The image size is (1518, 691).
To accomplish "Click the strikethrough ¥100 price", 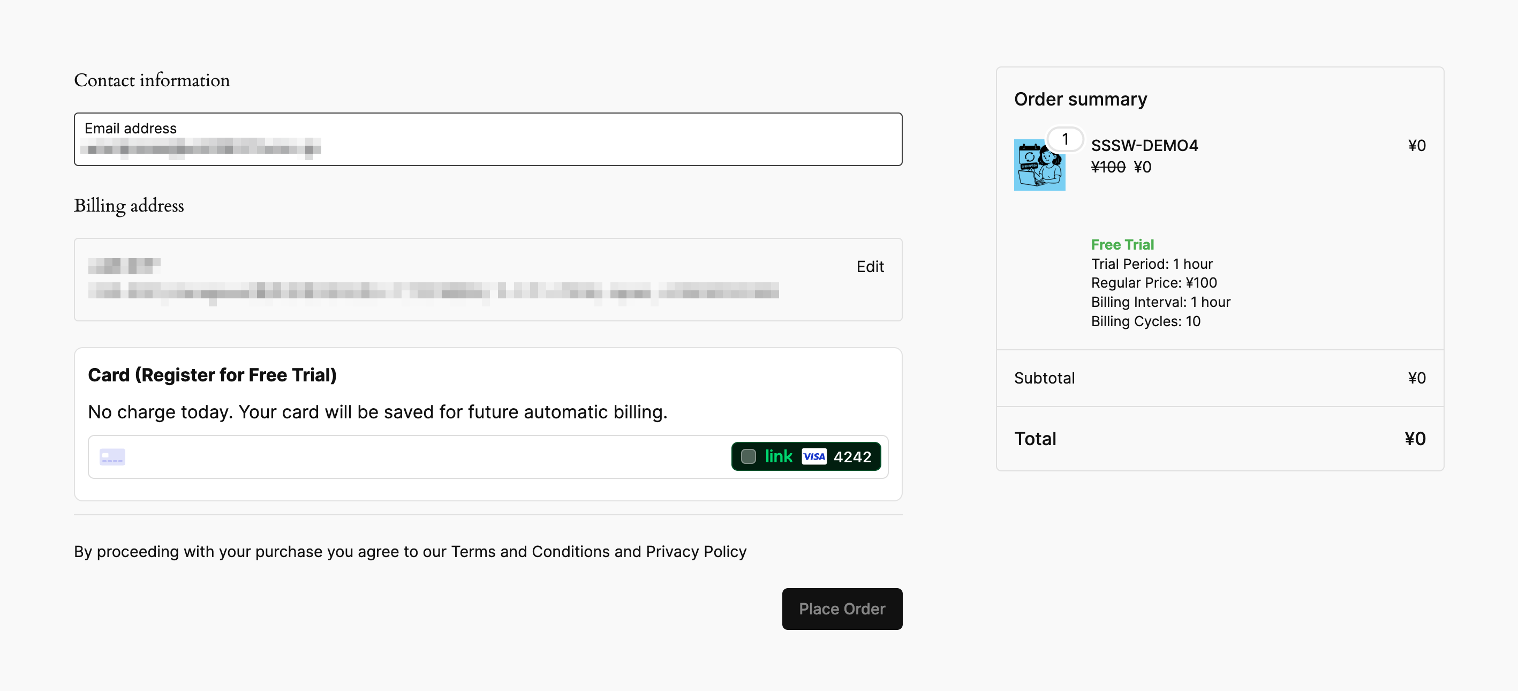I will [1107, 168].
